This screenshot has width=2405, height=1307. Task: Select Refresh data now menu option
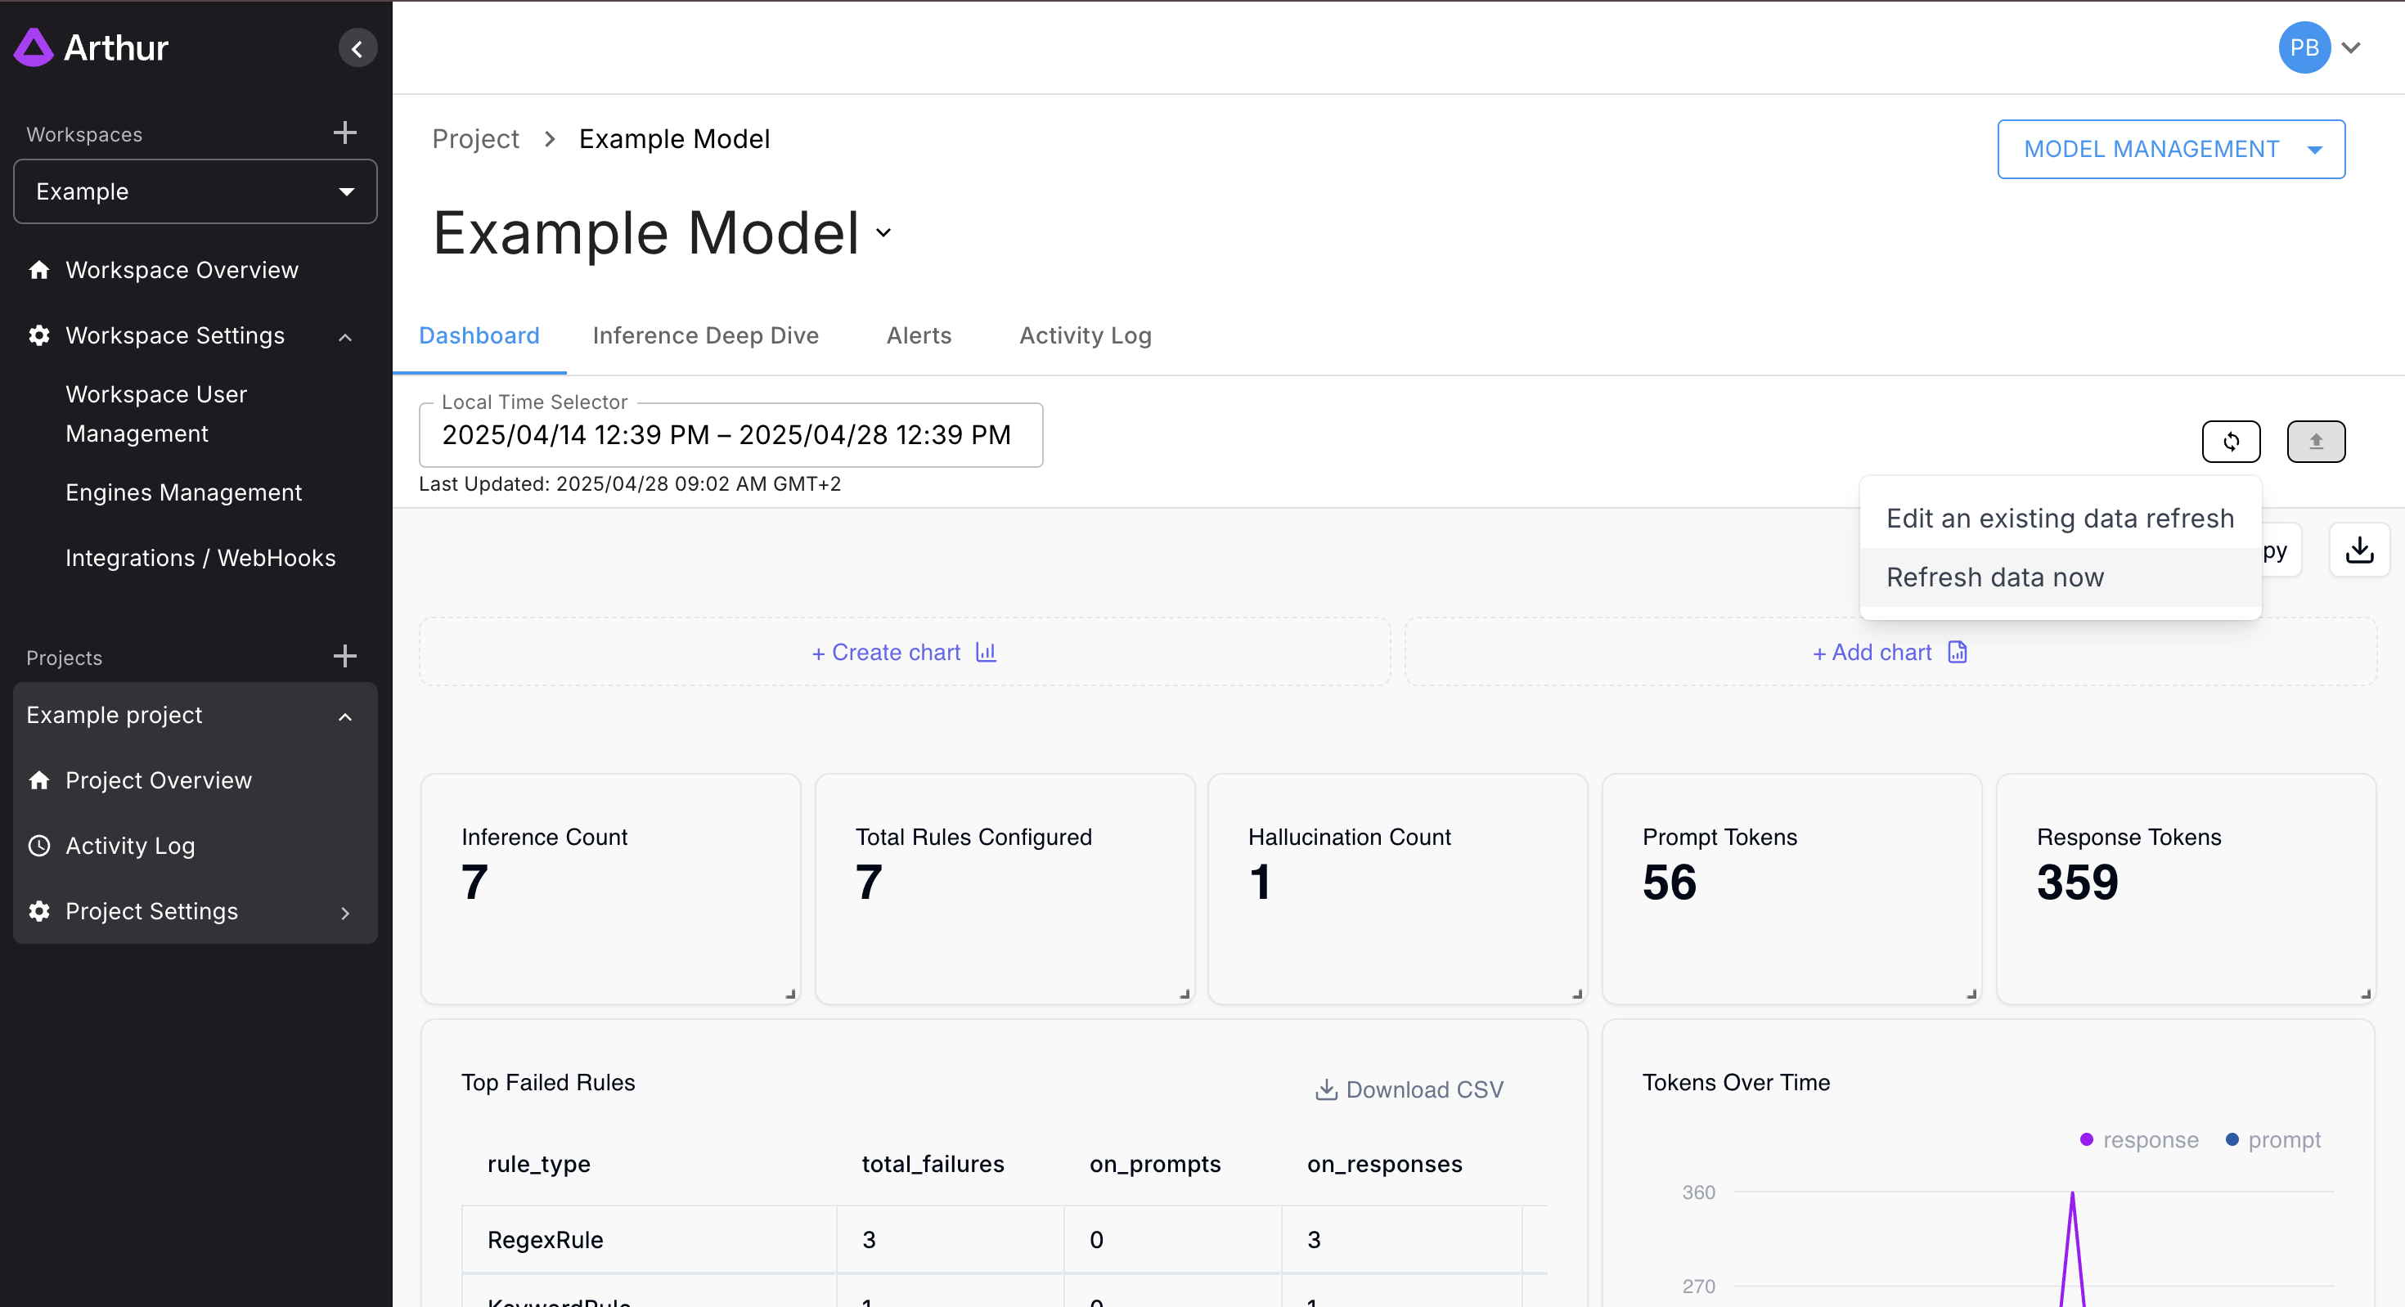tap(1995, 578)
